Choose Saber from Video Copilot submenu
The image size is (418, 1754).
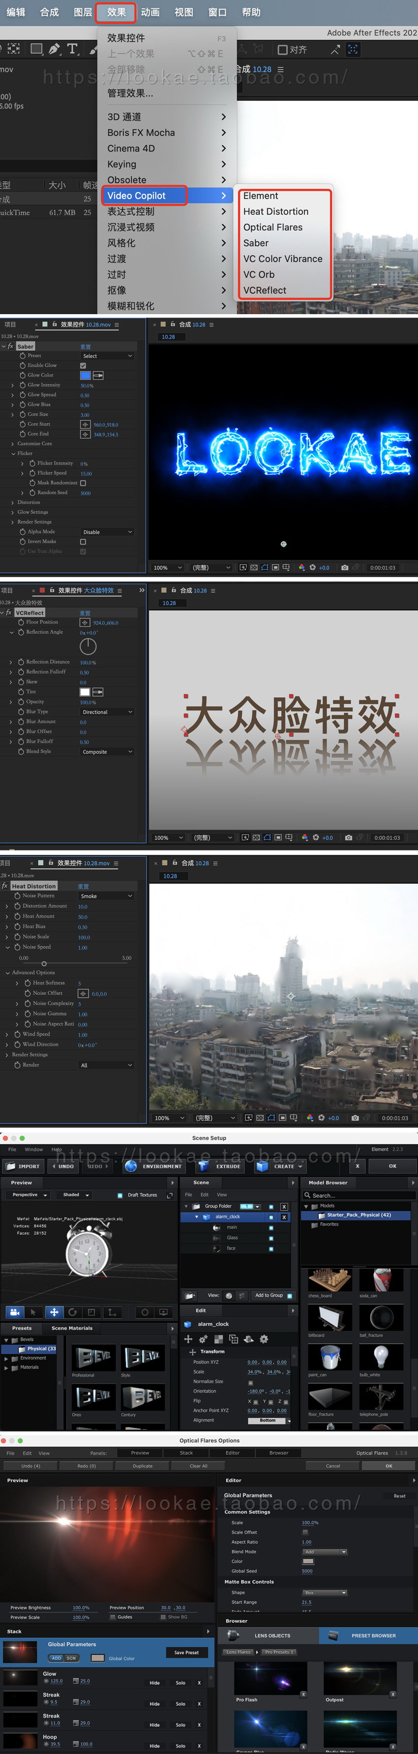pyautogui.click(x=256, y=243)
